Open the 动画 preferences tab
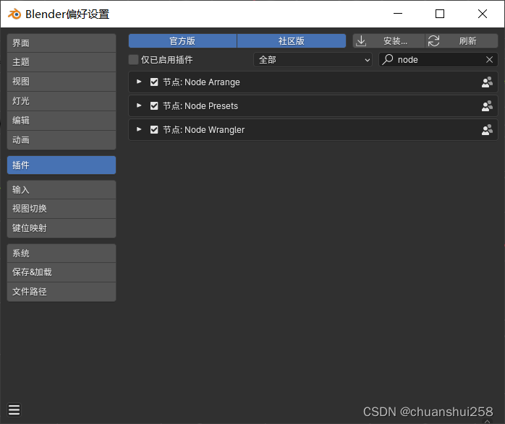The width and height of the screenshot is (505, 424). coord(61,140)
